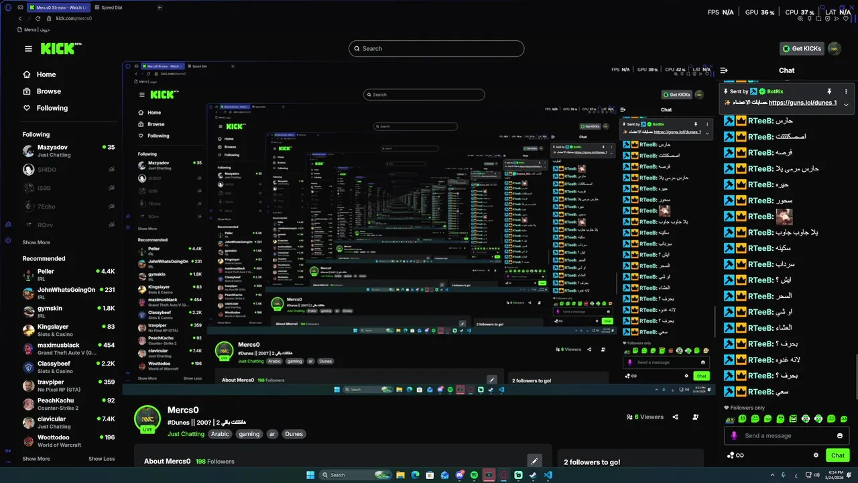Click the 6 Viewers count
Viewport: 858px width, 483px height.
[x=645, y=417]
